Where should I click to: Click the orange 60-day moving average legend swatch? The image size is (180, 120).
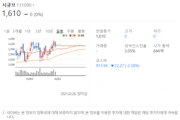[79, 36]
